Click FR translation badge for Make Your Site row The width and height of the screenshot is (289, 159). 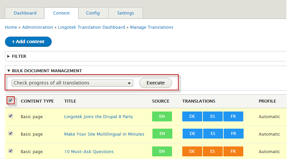click(234, 134)
